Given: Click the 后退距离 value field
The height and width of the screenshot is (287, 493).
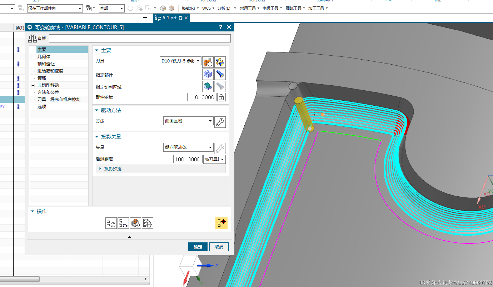Looking at the screenshot, I should click(188, 159).
